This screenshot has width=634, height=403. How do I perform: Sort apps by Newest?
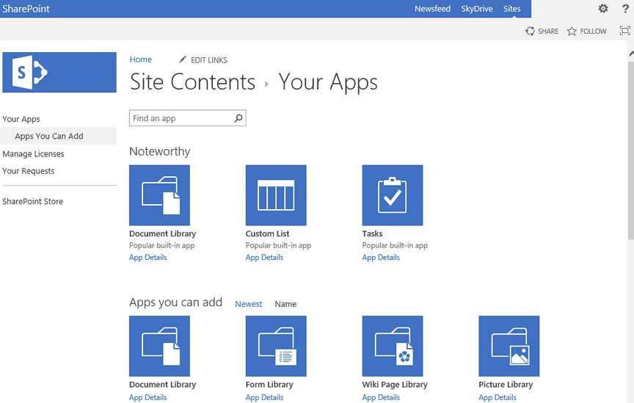pos(249,304)
